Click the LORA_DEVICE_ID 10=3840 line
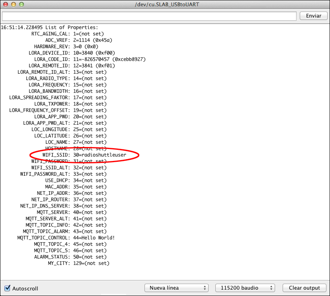Screen dimensions: 330x296 (72, 53)
